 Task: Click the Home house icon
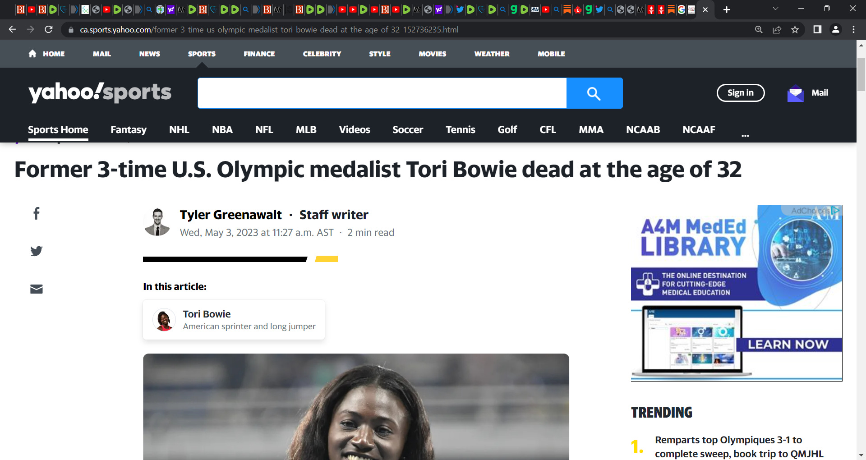(x=32, y=54)
